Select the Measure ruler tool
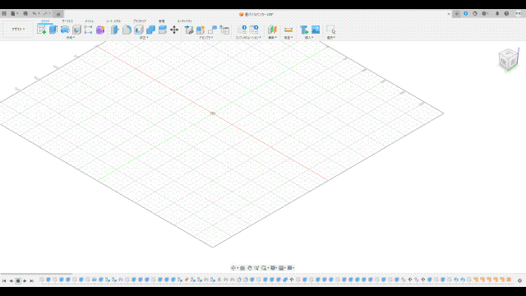This screenshot has width=526, height=296. pos(288,30)
